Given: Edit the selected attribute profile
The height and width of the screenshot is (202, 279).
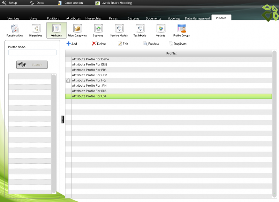Looking at the screenshot, I should (123, 44).
